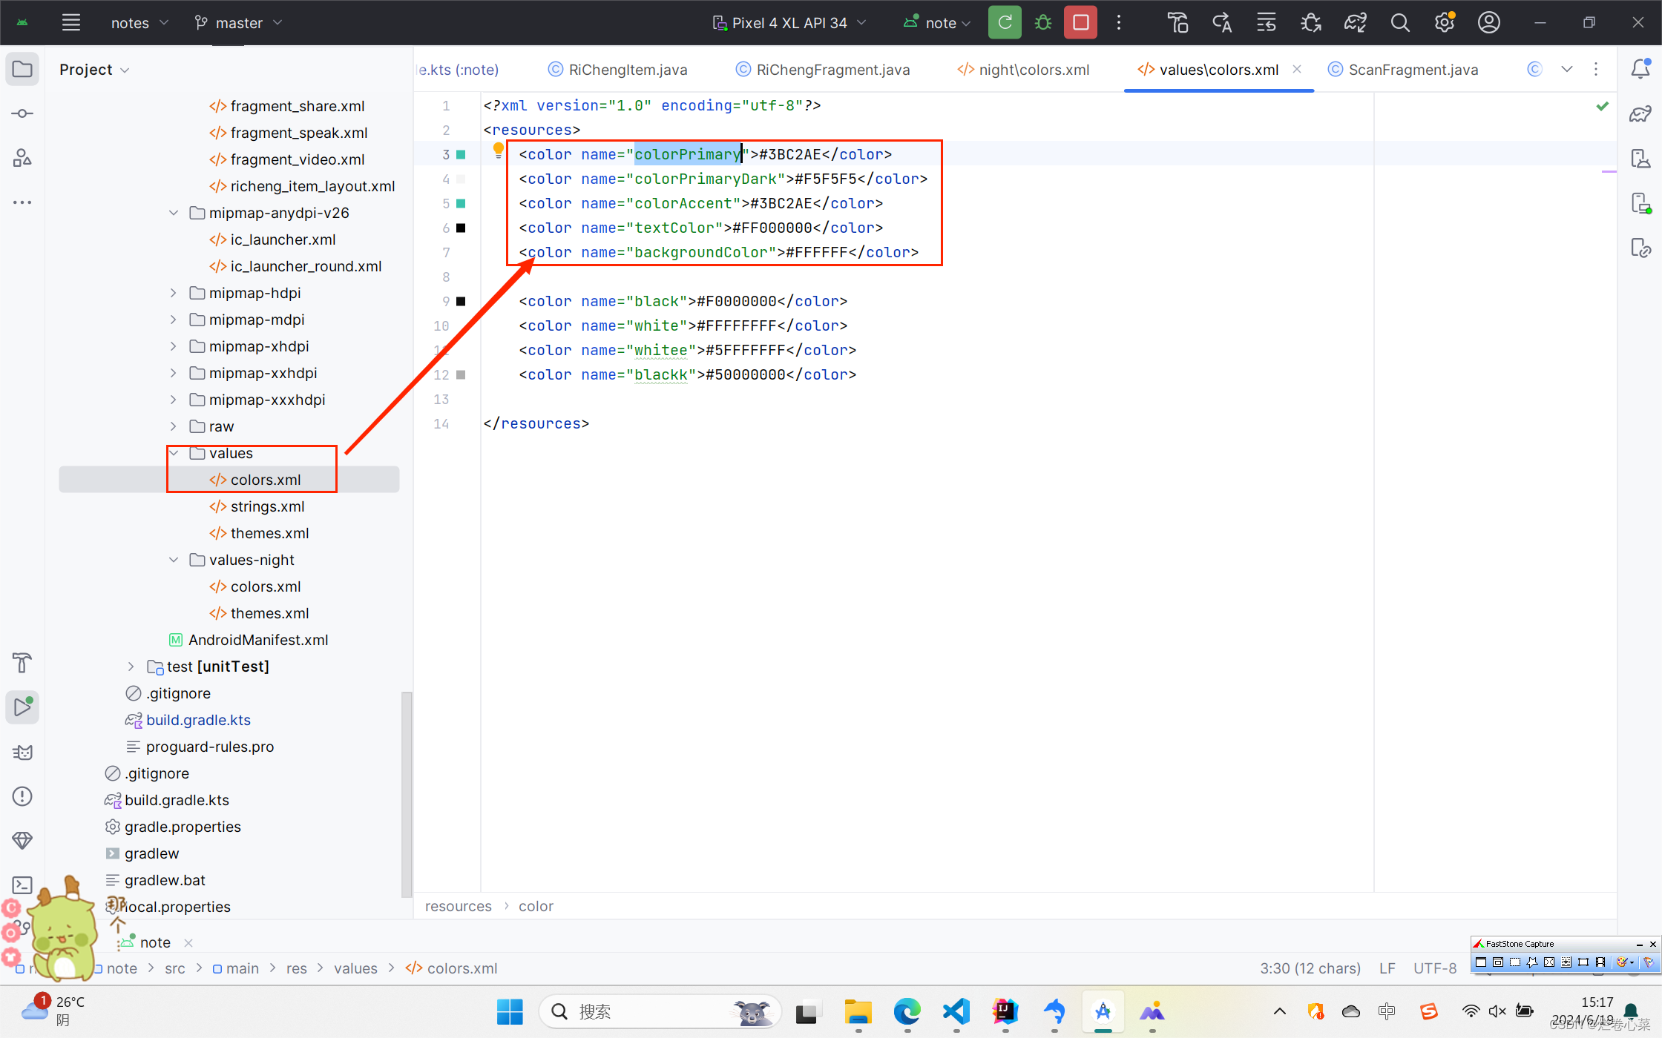The image size is (1662, 1038).
Task: Expand the raw folder
Action: coord(173,426)
